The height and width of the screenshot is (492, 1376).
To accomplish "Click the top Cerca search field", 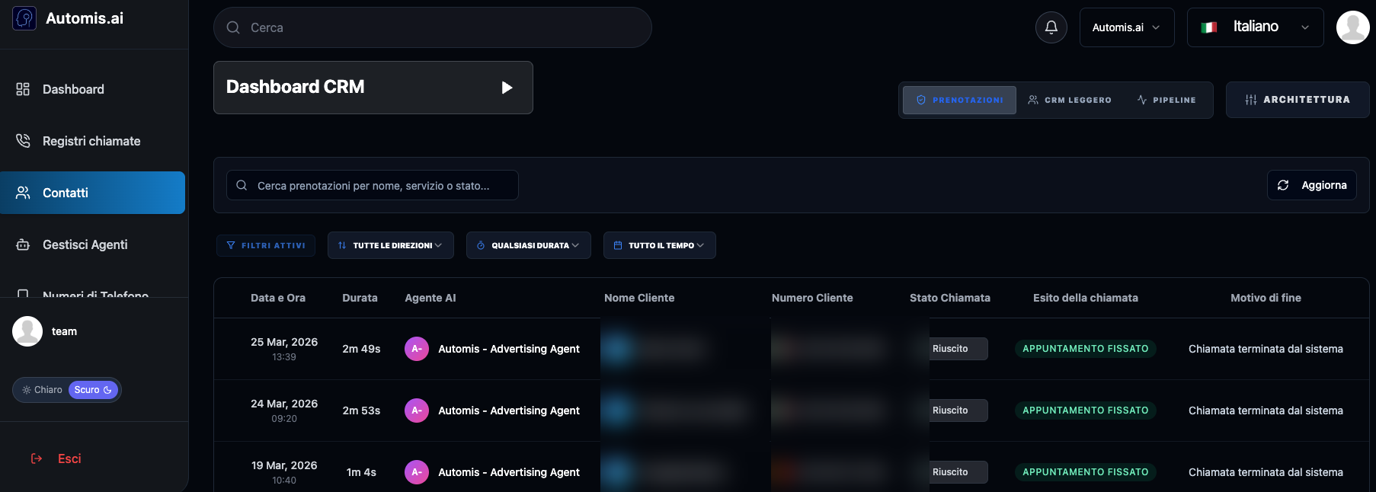I will coord(433,27).
